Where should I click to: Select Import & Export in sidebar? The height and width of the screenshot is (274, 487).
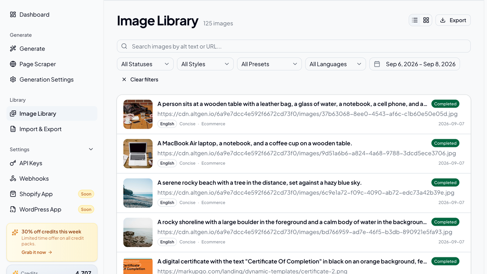tap(52, 129)
